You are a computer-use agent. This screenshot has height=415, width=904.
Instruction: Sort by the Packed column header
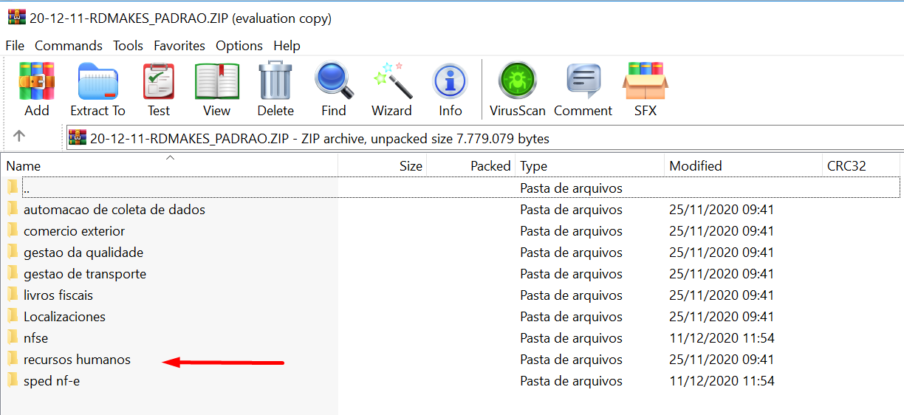(471, 165)
